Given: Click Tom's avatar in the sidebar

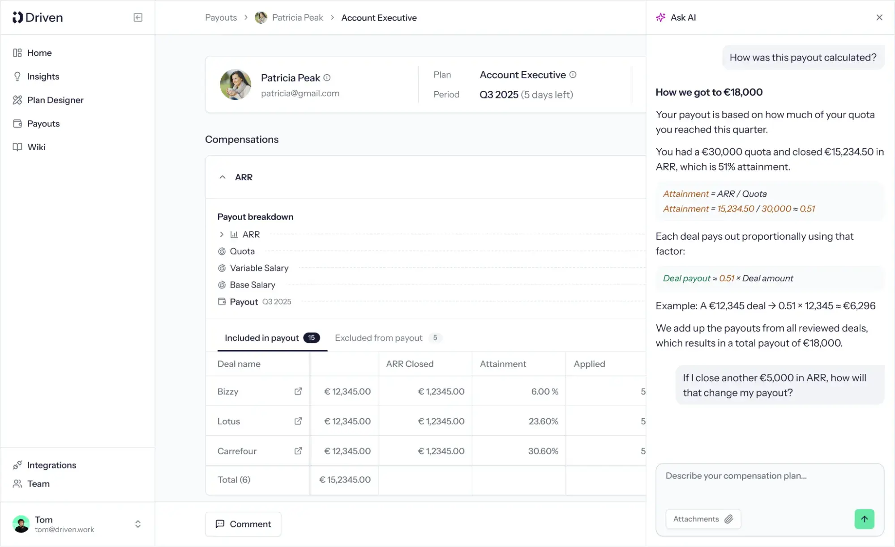Looking at the screenshot, I should coord(21,524).
